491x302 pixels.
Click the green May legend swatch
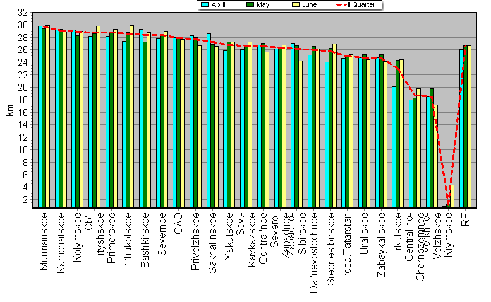[x=250, y=4]
